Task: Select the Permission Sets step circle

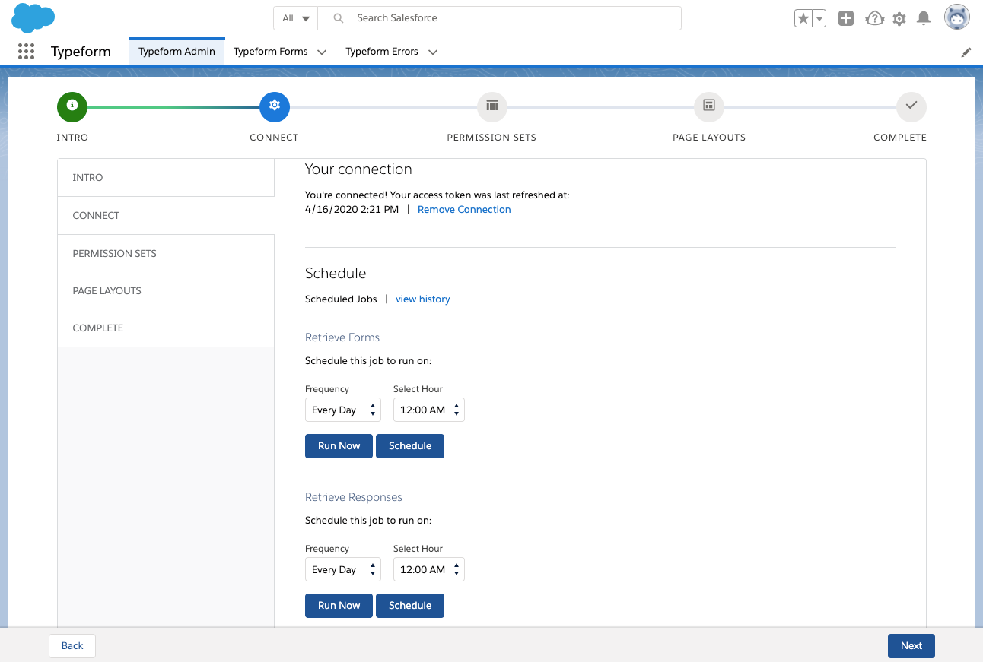Action: 492,106
